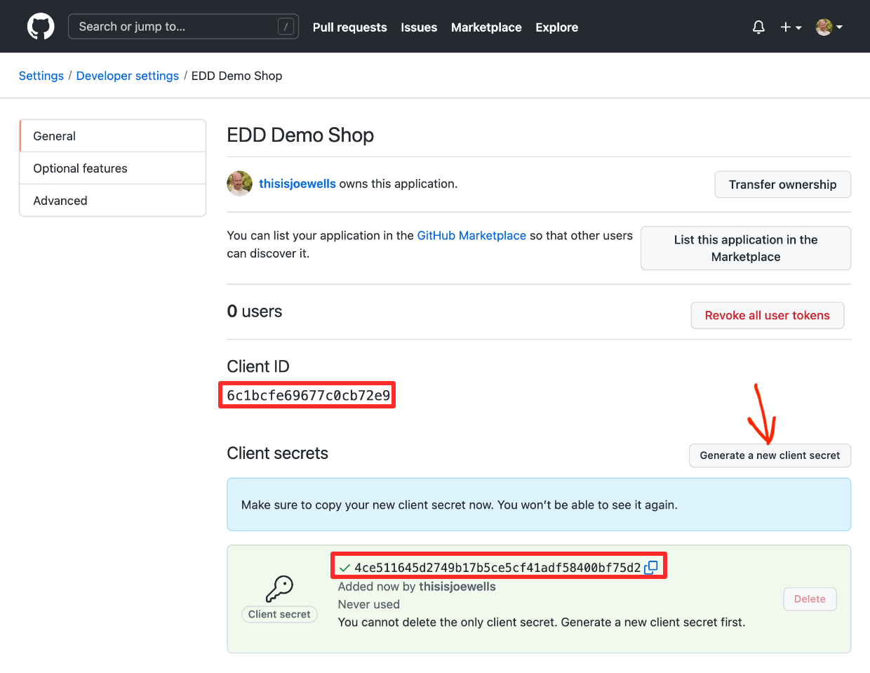Click the 0 users heading

click(255, 312)
